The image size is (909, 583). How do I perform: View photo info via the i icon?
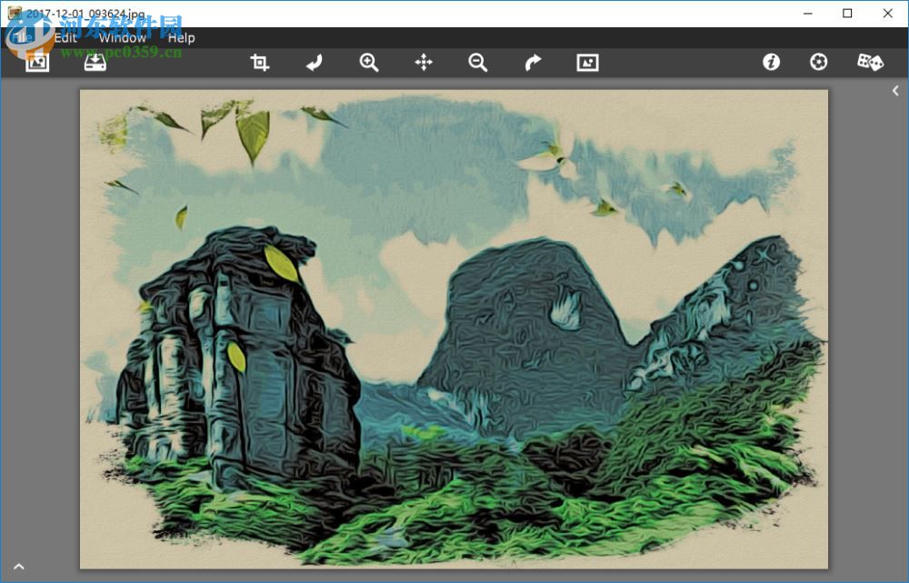[770, 62]
